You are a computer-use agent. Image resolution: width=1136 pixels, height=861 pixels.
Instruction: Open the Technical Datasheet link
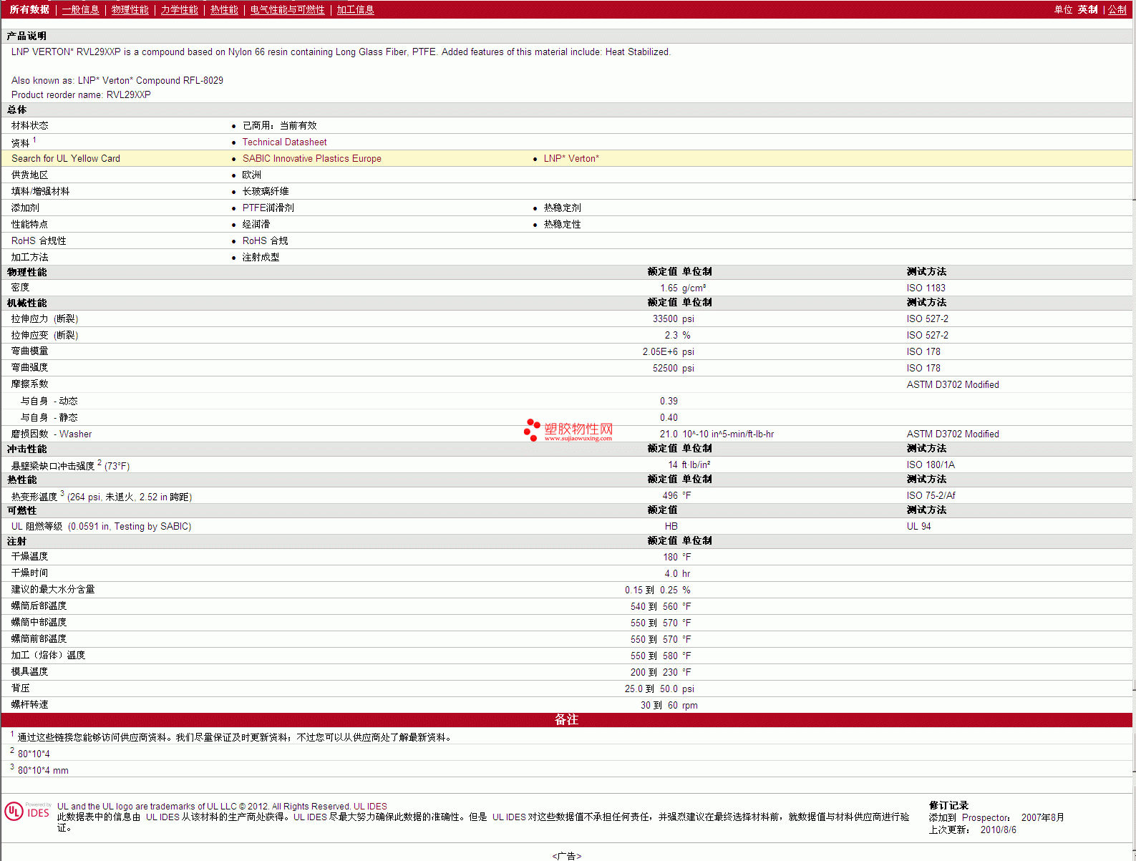click(x=284, y=142)
